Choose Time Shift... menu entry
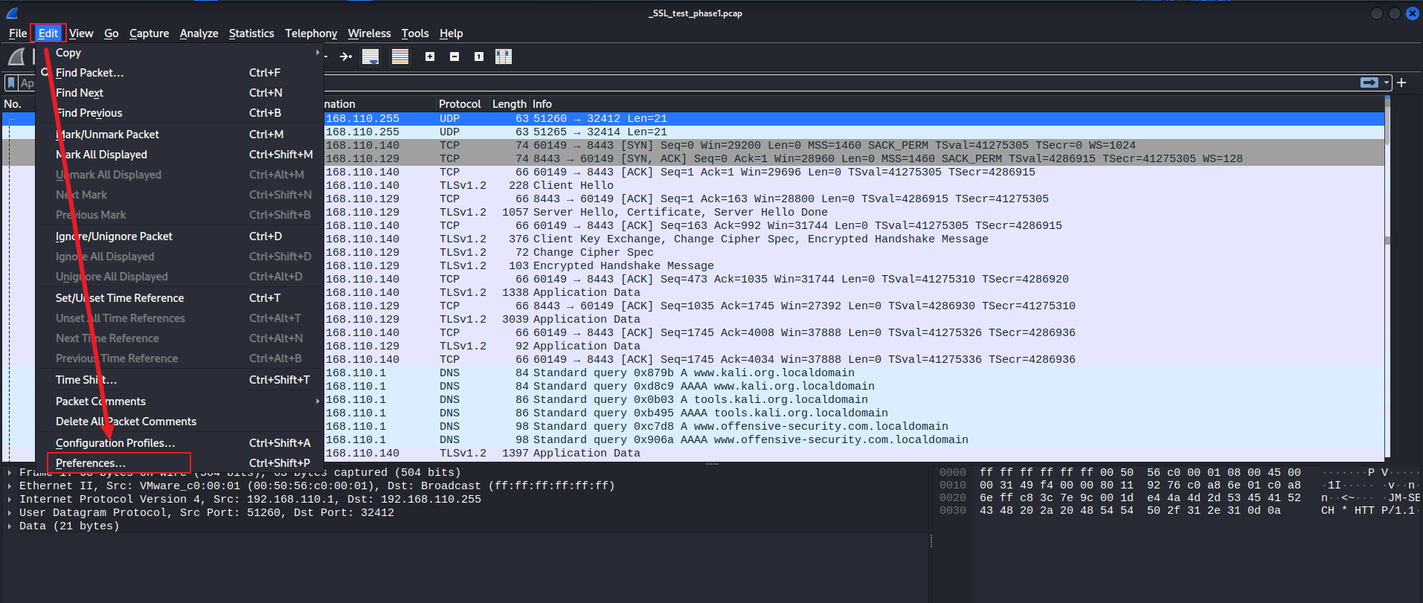This screenshot has width=1423, height=603. tap(179, 380)
